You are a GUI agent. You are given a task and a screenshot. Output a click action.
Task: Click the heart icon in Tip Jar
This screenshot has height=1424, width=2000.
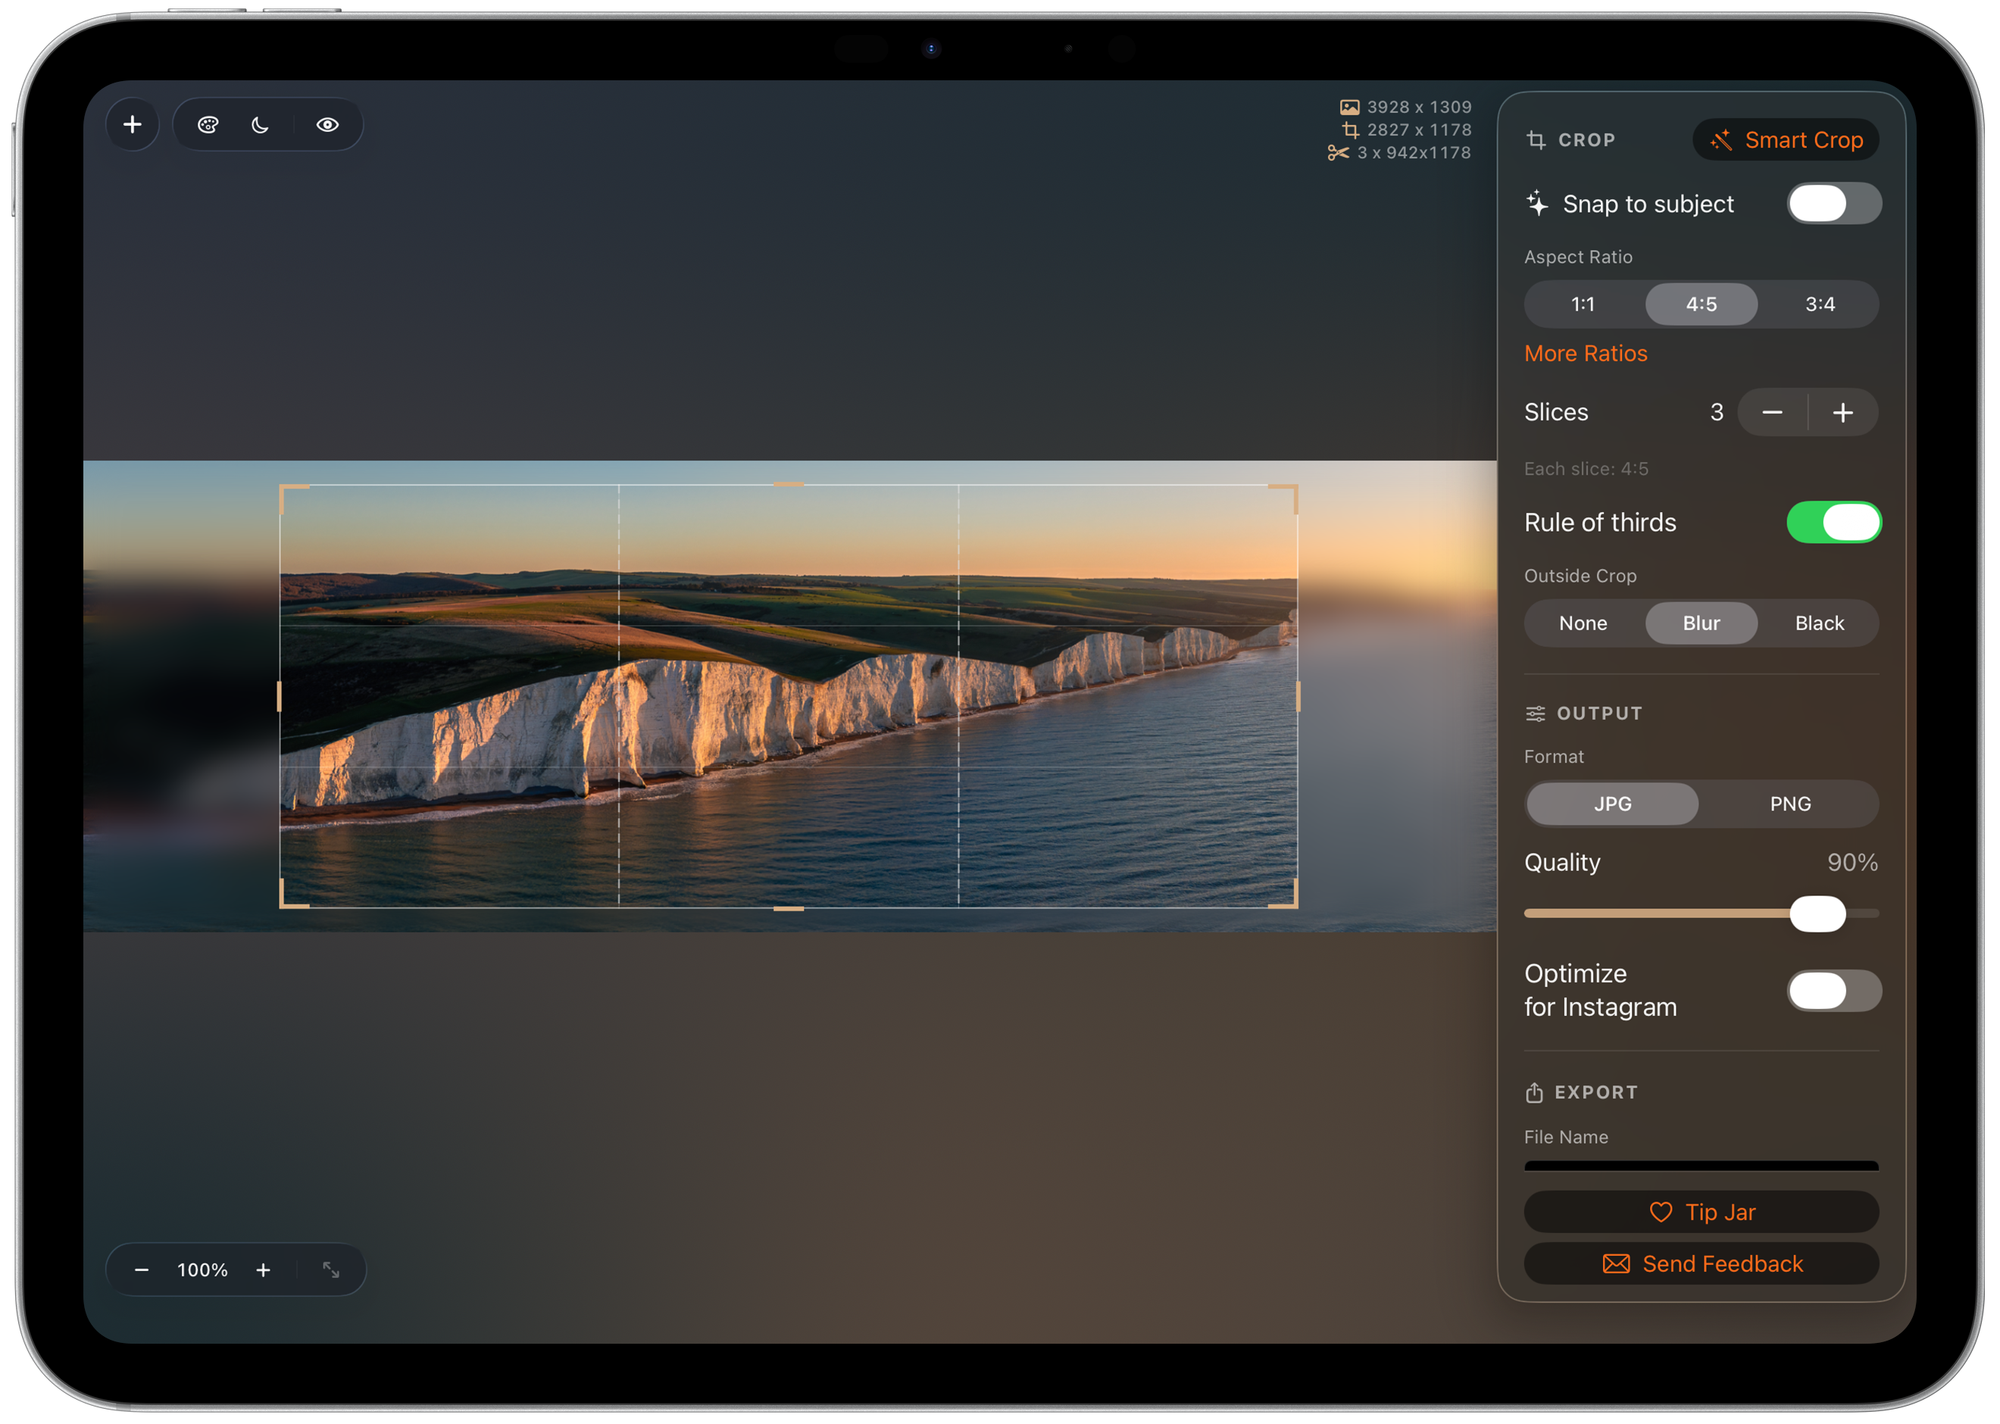coord(1661,1212)
